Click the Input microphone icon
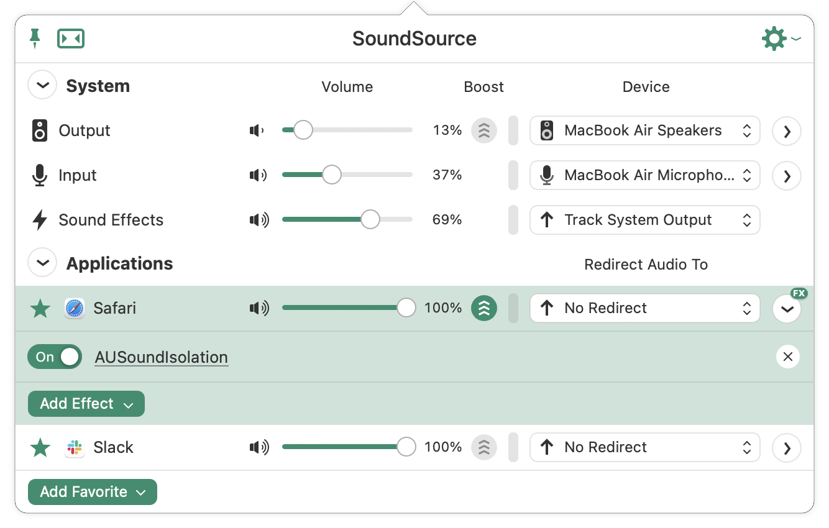 point(40,176)
